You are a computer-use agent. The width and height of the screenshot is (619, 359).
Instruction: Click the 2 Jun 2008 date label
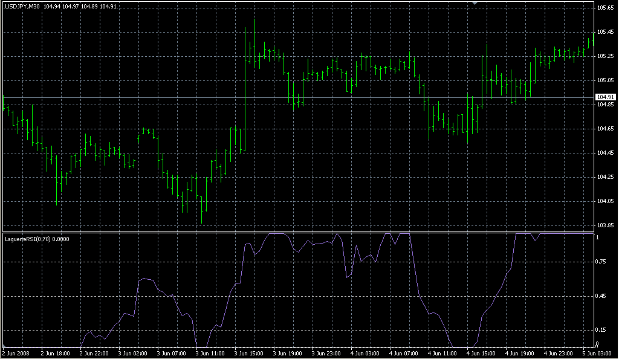click(15, 353)
